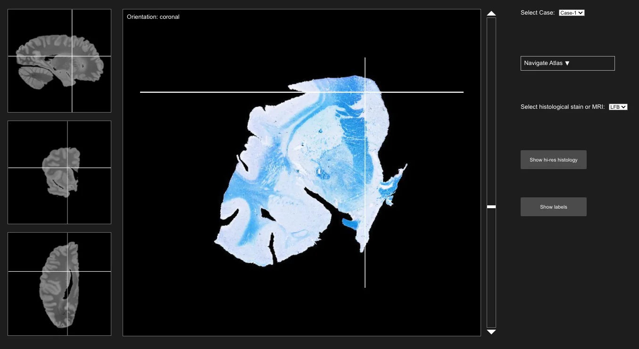
Task: Click the 'Orientation: coronal' label
Action: pos(153,17)
